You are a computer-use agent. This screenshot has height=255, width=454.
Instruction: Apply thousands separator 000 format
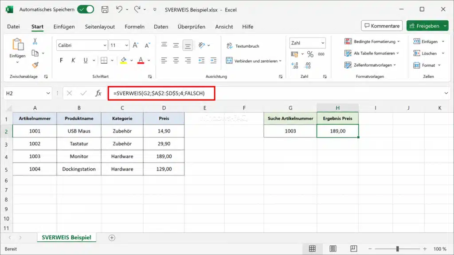click(x=321, y=54)
